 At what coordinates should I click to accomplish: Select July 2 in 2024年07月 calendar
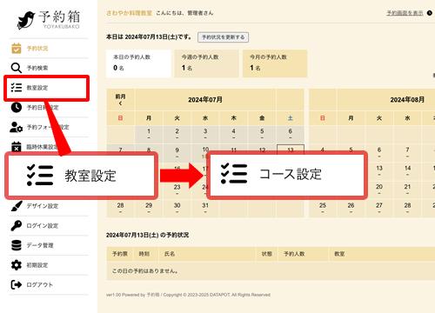point(177,134)
